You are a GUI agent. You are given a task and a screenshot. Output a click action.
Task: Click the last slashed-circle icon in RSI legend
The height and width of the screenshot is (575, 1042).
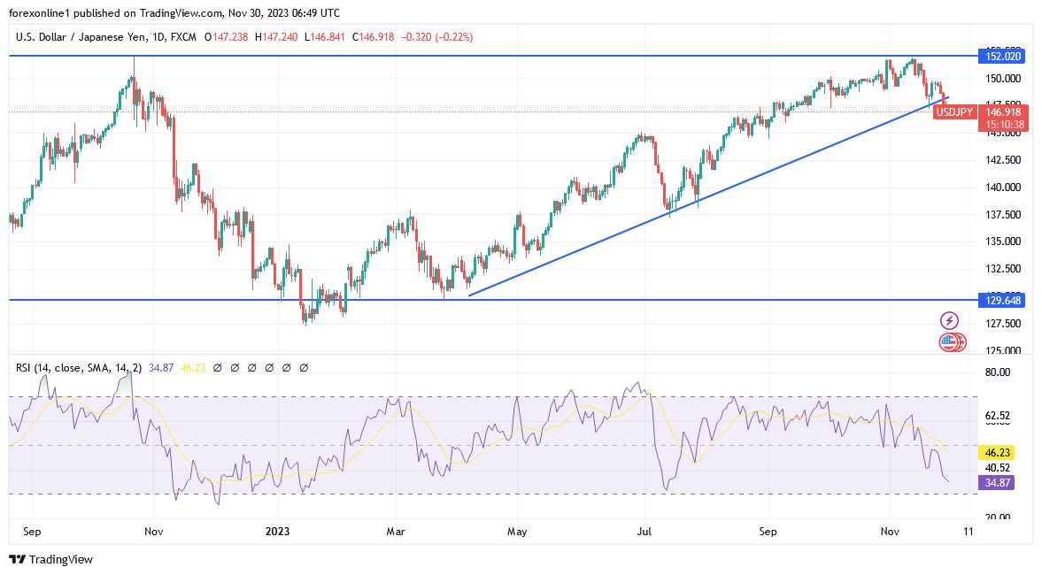tap(304, 367)
